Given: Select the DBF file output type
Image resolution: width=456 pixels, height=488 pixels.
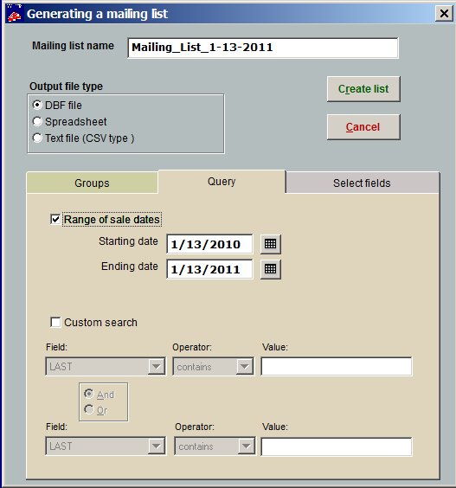Looking at the screenshot, I should coord(37,106).
